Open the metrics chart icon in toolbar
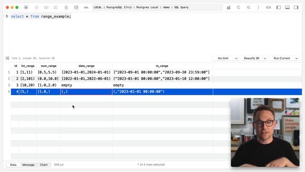 coord(229,8)
